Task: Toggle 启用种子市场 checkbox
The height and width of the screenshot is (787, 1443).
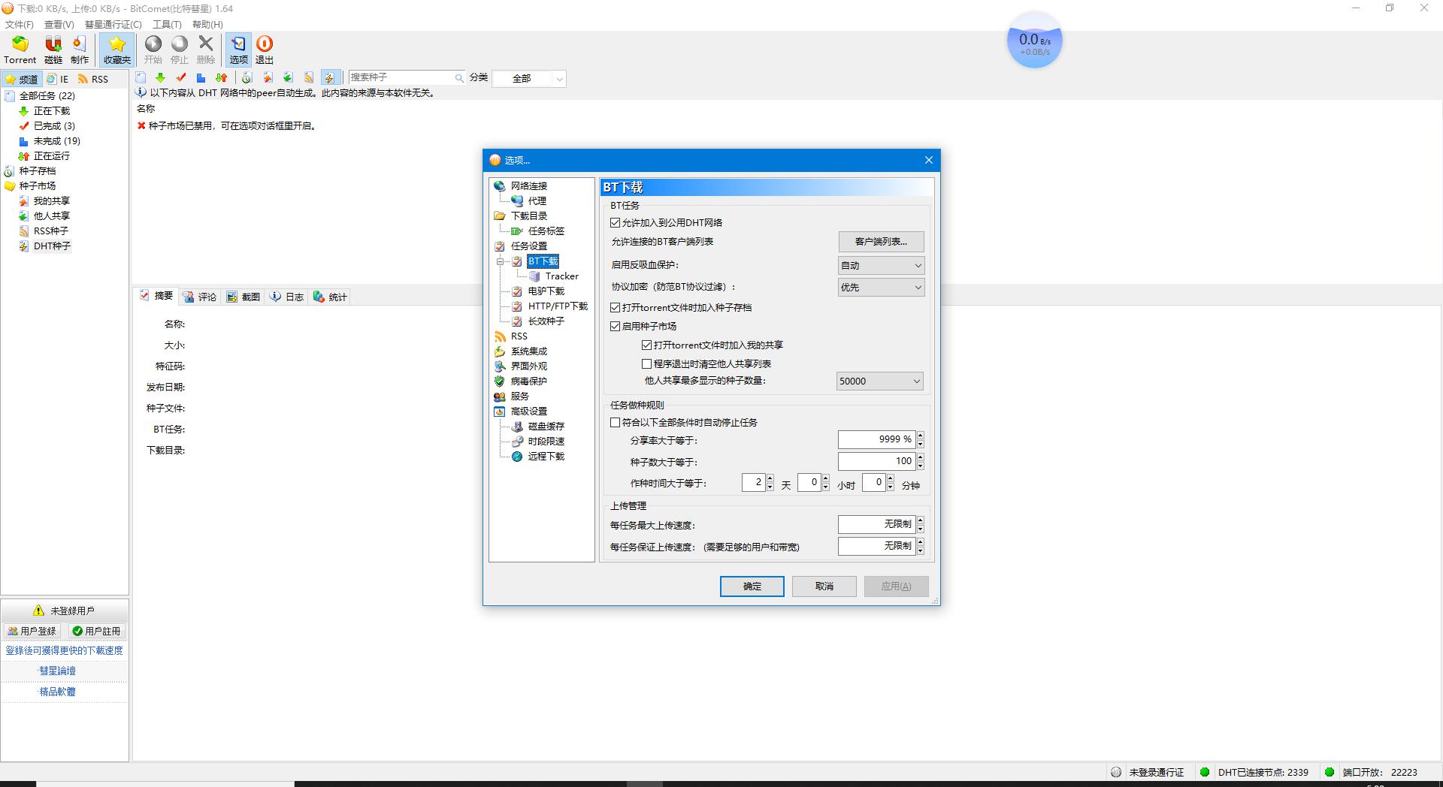Action: [616, 326]
